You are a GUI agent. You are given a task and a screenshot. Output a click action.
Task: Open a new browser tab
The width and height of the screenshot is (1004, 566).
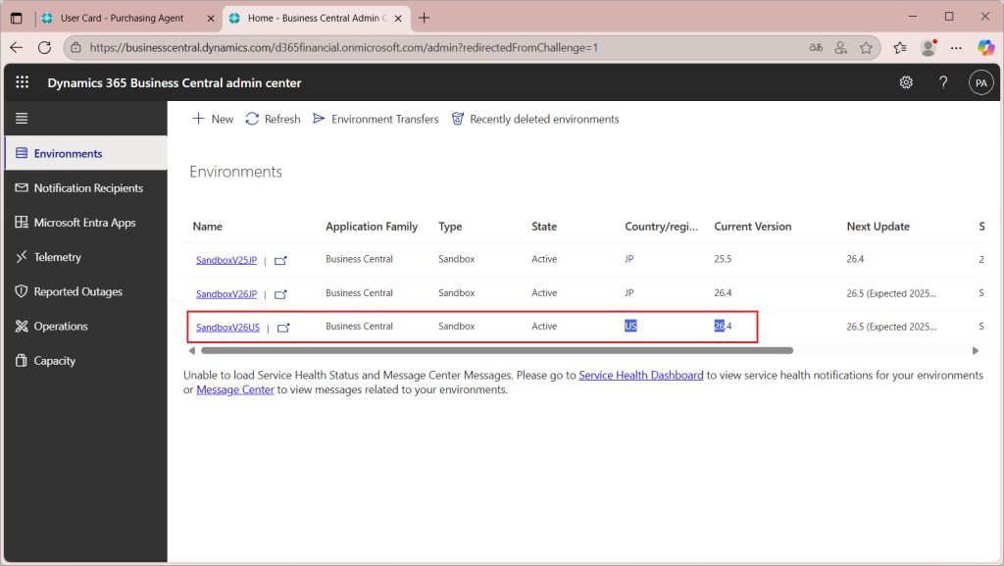click(x=424, y=18)
